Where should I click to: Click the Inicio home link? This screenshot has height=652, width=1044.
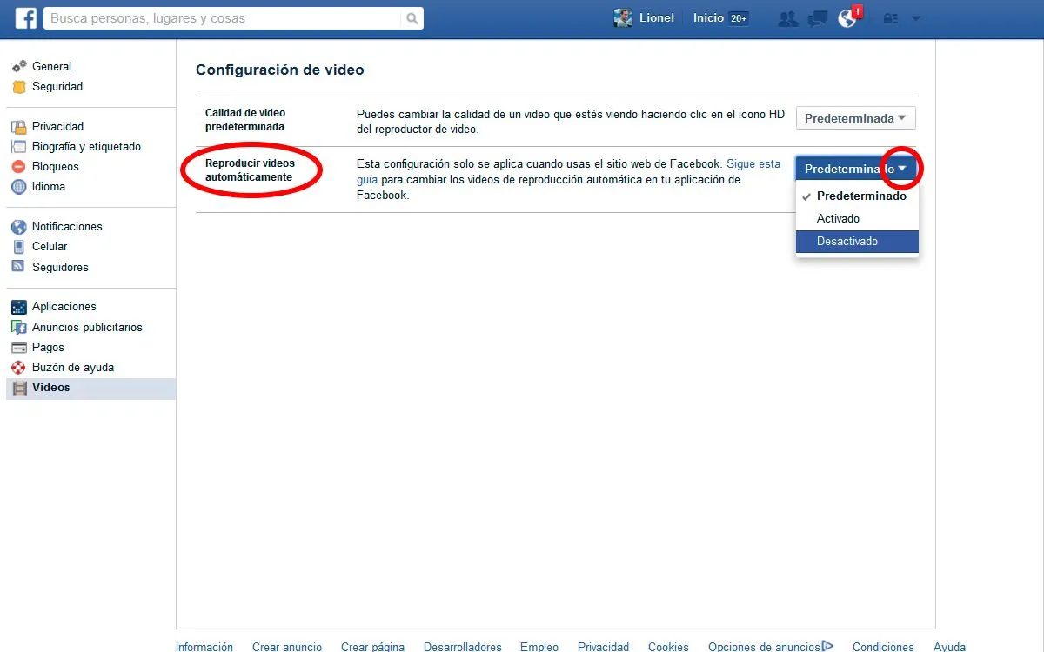pyautogui.click(x=708, y=18)
